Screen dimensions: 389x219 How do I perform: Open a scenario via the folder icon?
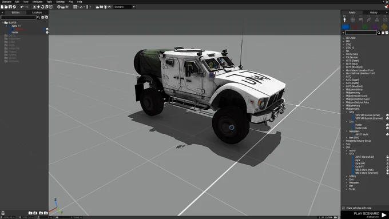[x=6, y=7]
